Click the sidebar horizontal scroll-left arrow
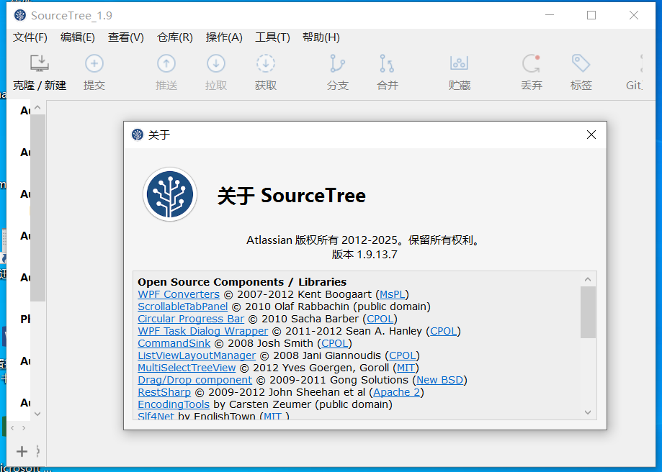The height and width of the screenshot is (472, 662). point(12,428)
